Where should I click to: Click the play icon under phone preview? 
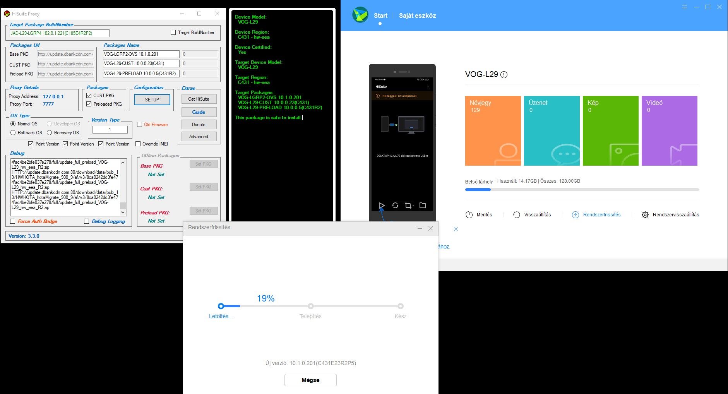[x=382, y=206]
